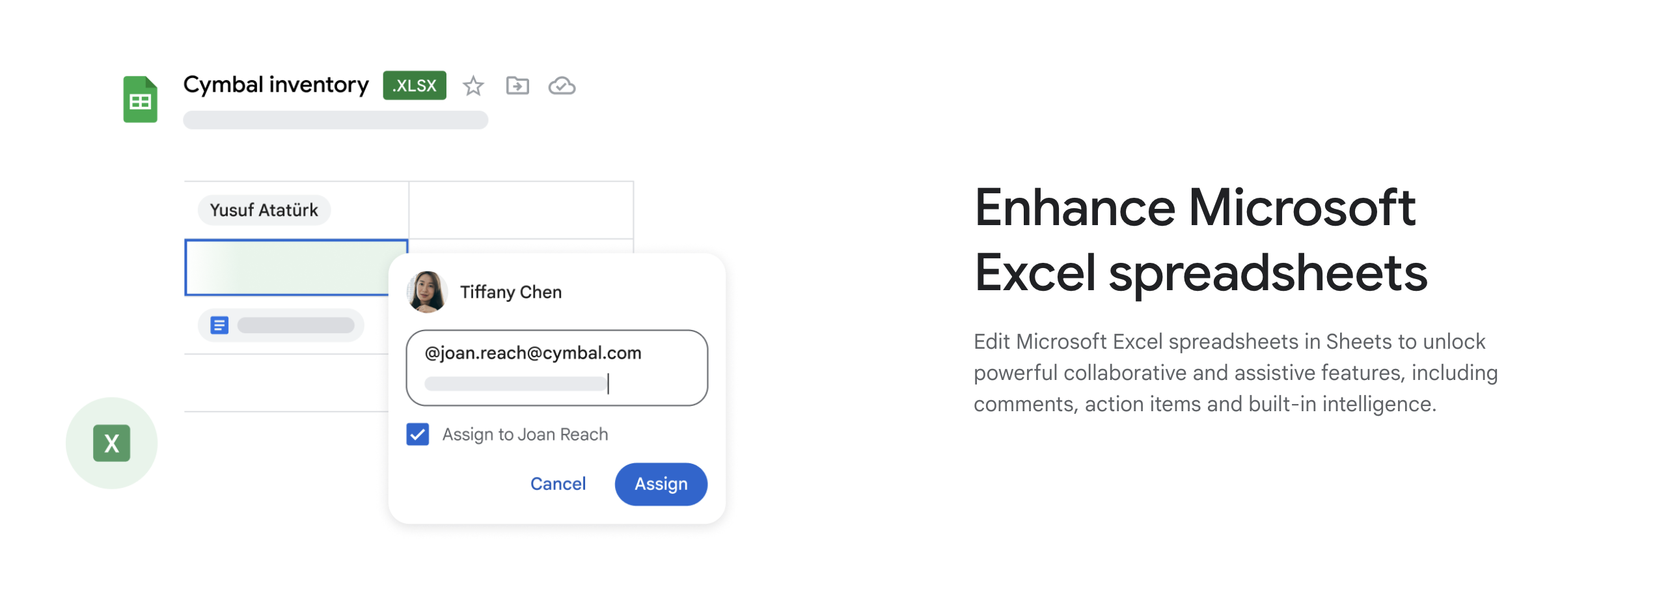Click the Tiffany Chen commenter name
This screenshot has height=609, width=1657.
pyautogui.click(x=511, y=292)
